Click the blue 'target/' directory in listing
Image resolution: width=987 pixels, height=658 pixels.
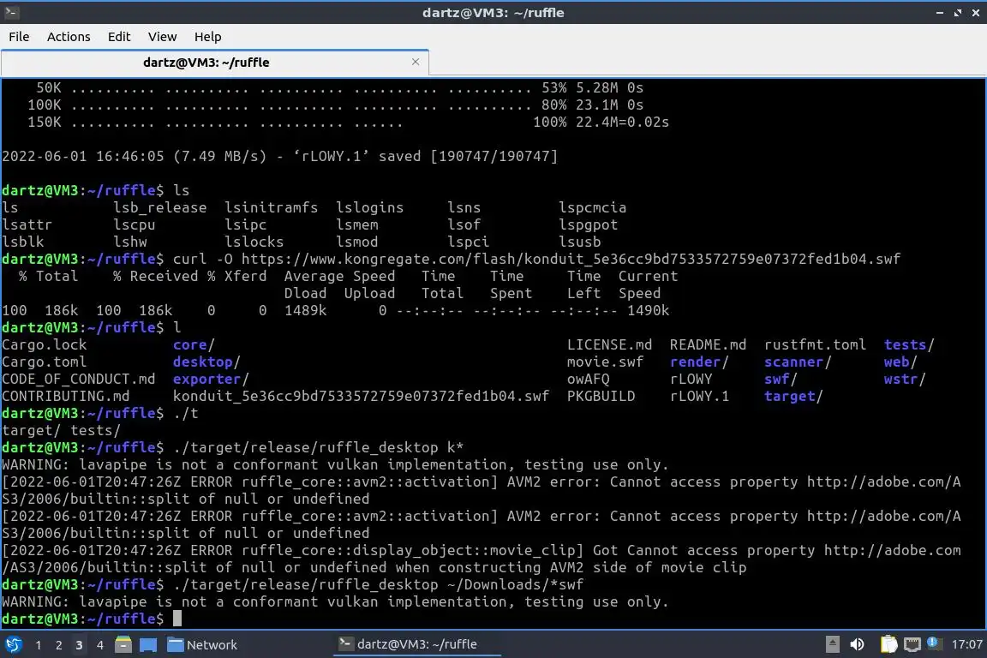tap(793, 396)
